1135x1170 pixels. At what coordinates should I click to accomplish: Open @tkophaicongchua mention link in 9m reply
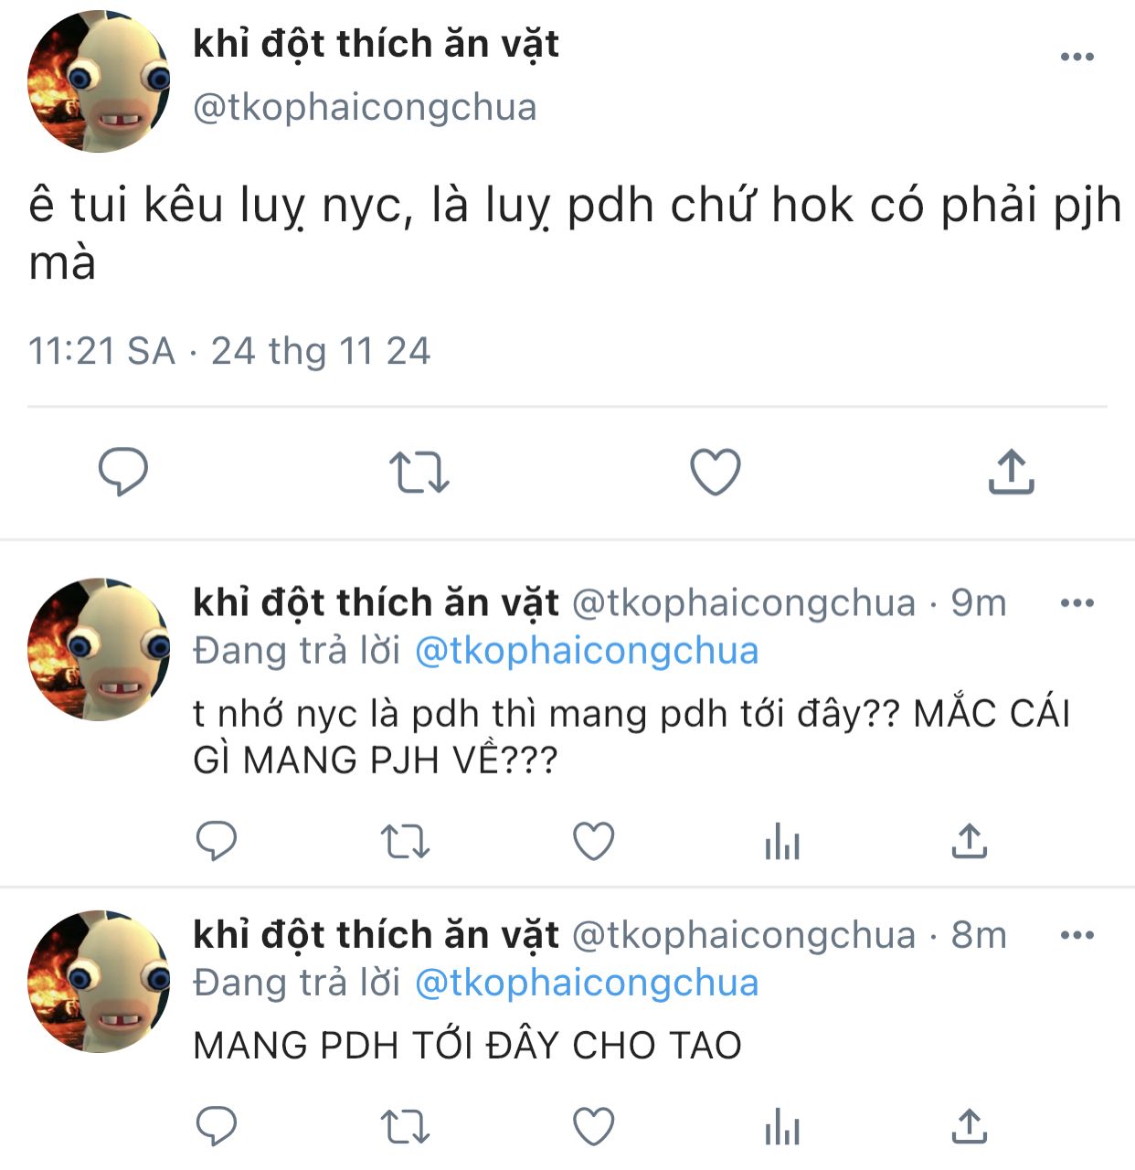pyautogui.click(x=587, y=651)
